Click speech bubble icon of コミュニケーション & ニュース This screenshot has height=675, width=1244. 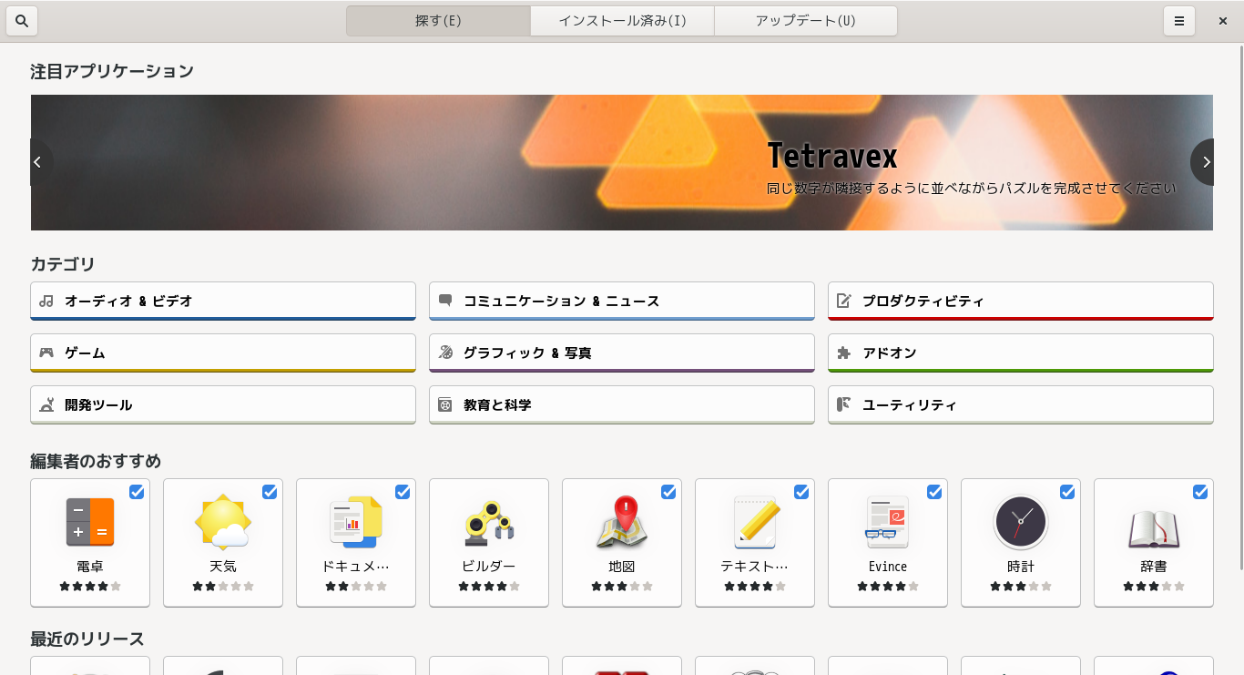click(x=445, y=301)
